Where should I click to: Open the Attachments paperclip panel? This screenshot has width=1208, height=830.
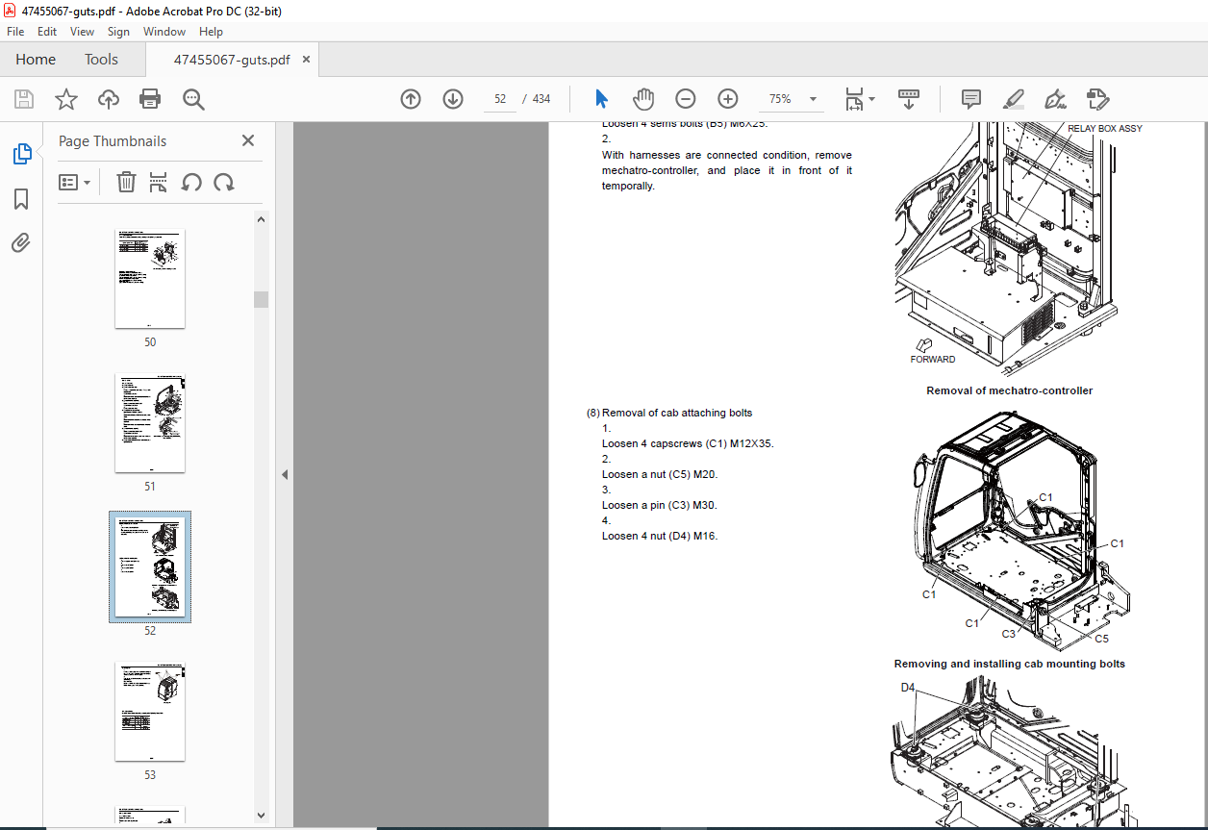(x=21, y=242)
